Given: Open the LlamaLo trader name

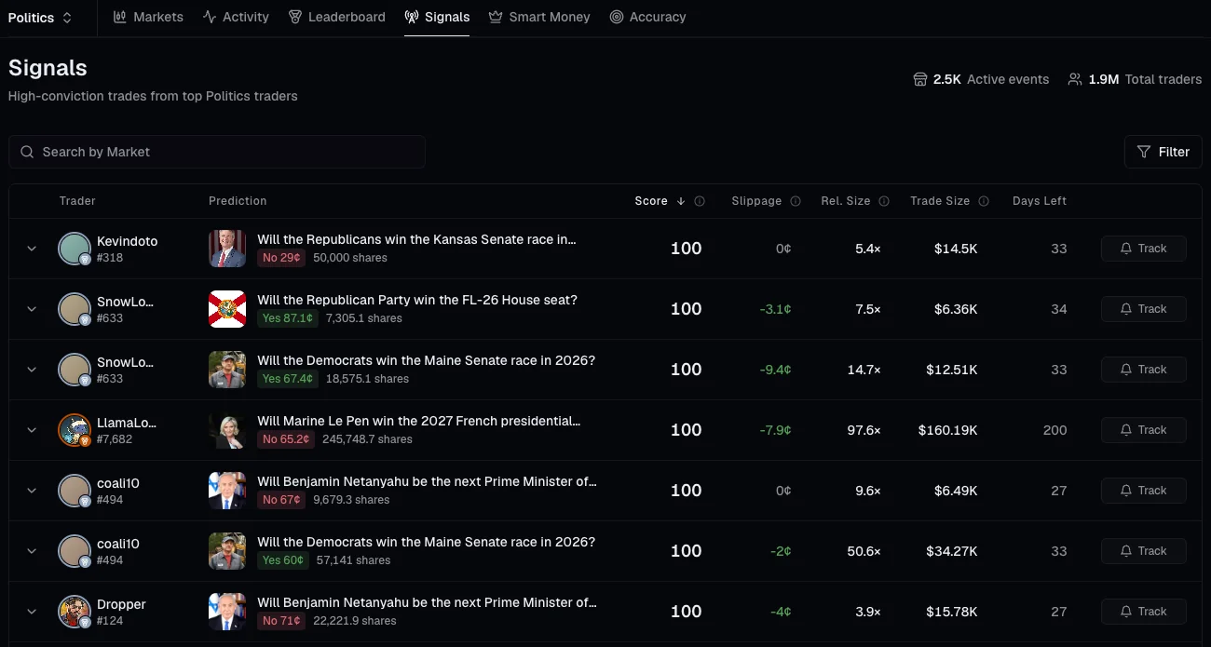Looking at the screenshot, I should [x=127, y=423].
